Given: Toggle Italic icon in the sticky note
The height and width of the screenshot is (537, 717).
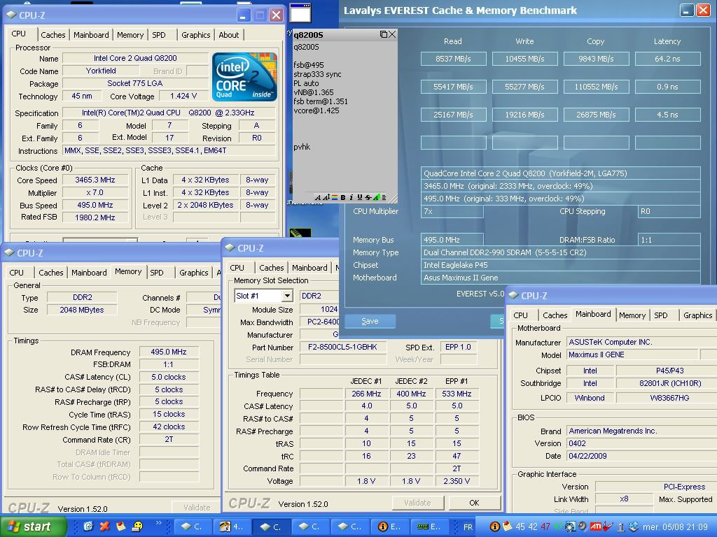Looking at the screenshot, I should [350, 198].
